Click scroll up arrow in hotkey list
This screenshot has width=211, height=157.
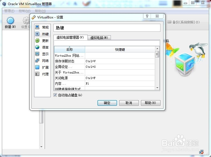click(x=157, y=48)
